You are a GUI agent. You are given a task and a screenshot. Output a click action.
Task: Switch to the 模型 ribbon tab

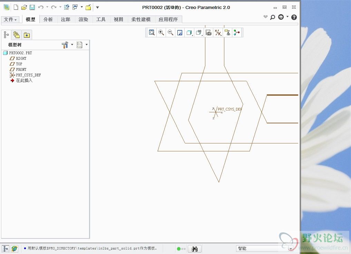click(30, 19)
